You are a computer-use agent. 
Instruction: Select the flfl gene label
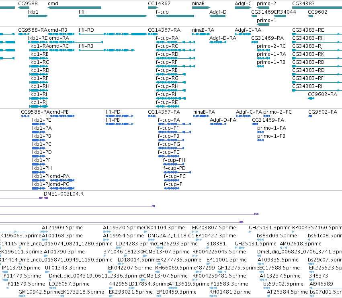[82, 12]
